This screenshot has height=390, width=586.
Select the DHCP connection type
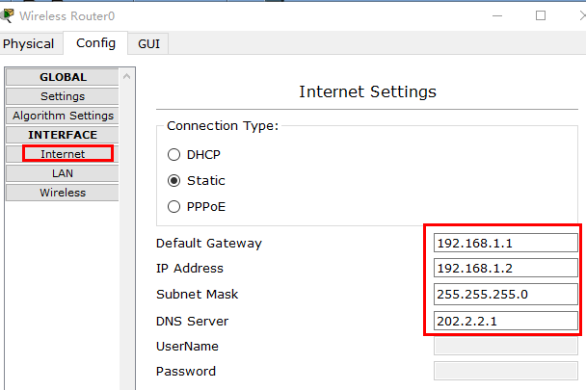point(174,154)
